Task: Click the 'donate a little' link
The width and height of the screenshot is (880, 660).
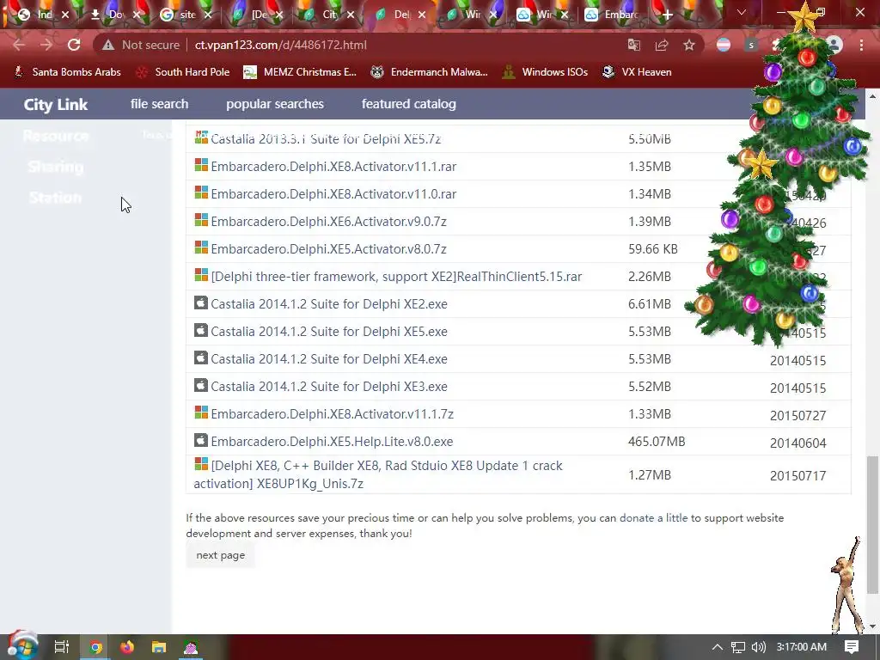Action: (653, 518)
